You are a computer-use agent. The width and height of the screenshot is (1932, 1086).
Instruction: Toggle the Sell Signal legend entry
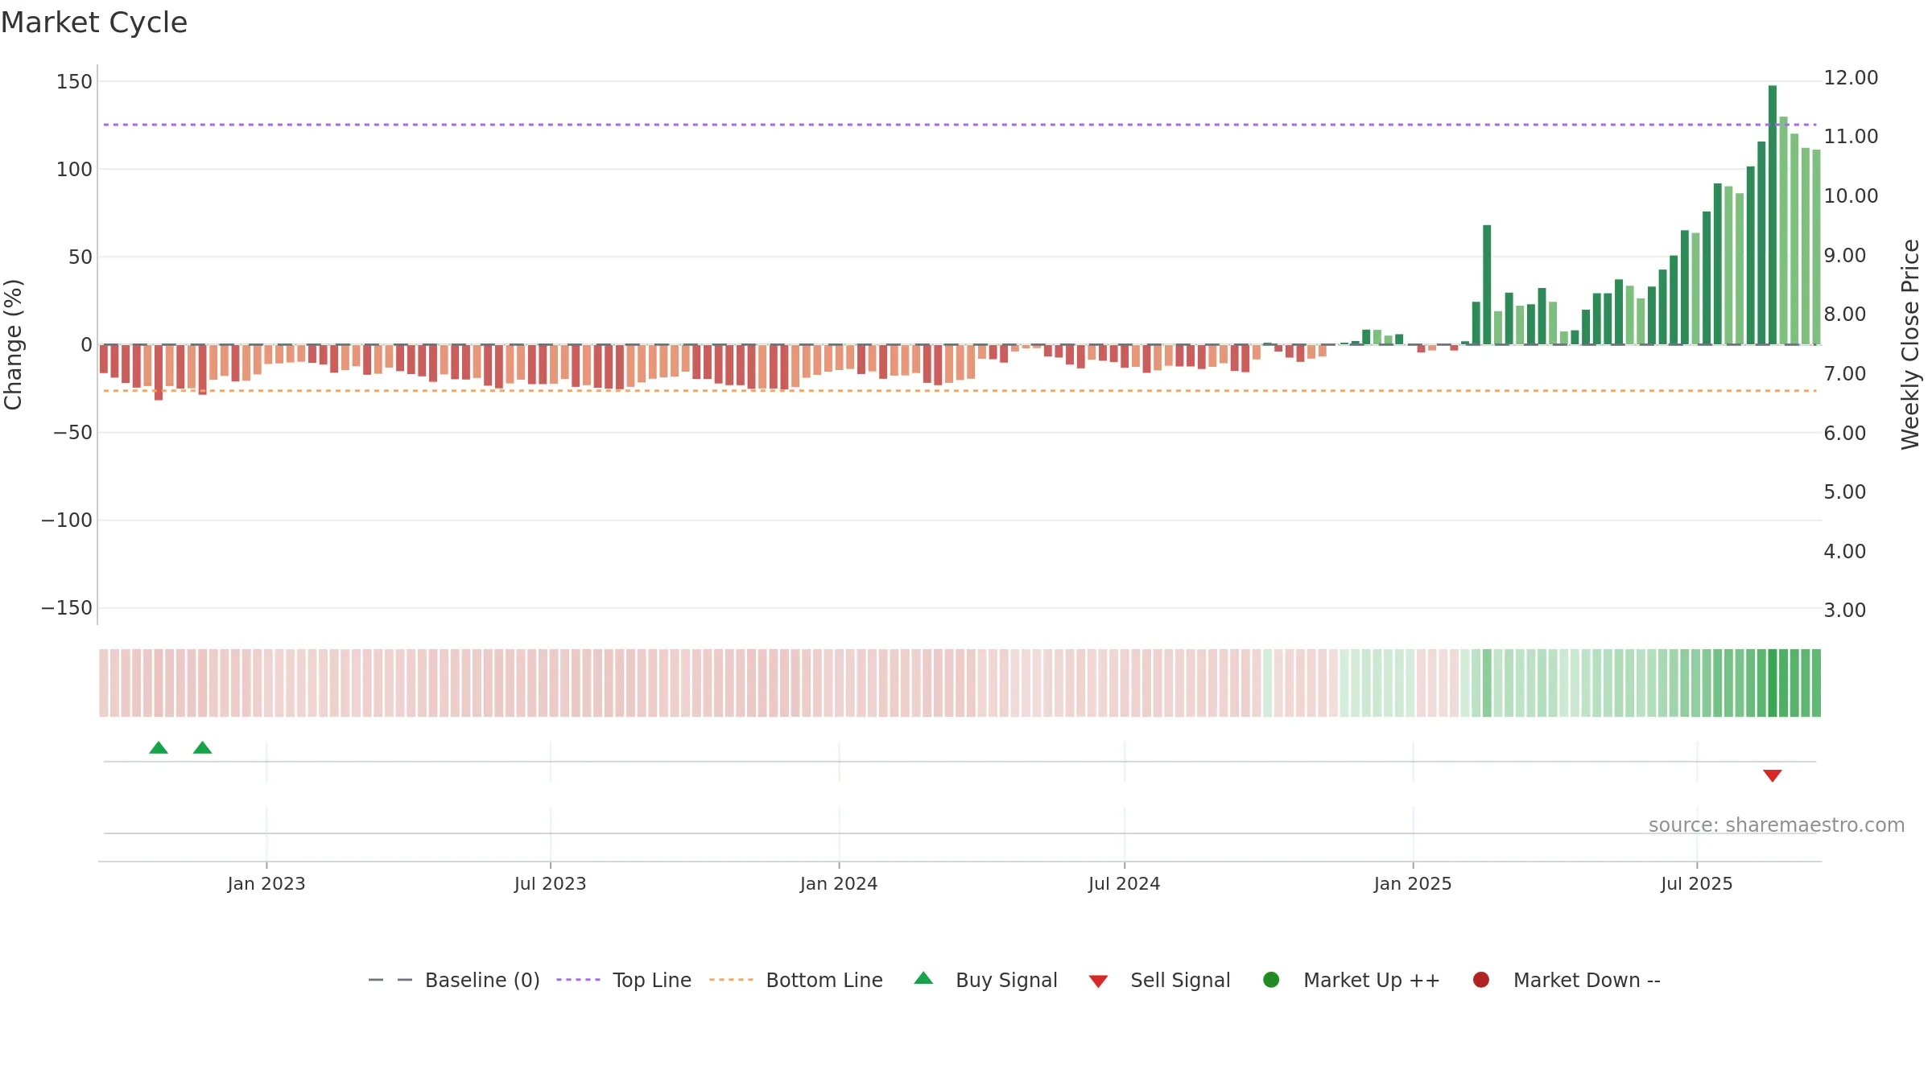(1159, 980)
